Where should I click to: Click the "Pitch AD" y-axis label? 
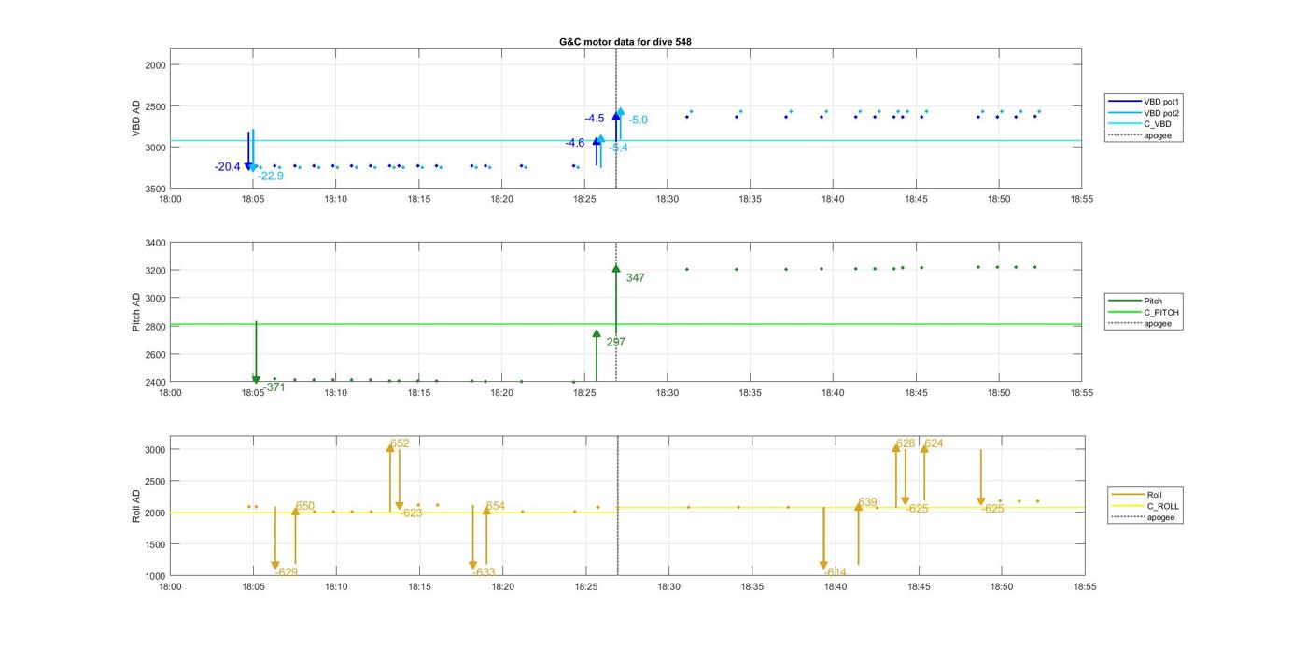(136, 313)
